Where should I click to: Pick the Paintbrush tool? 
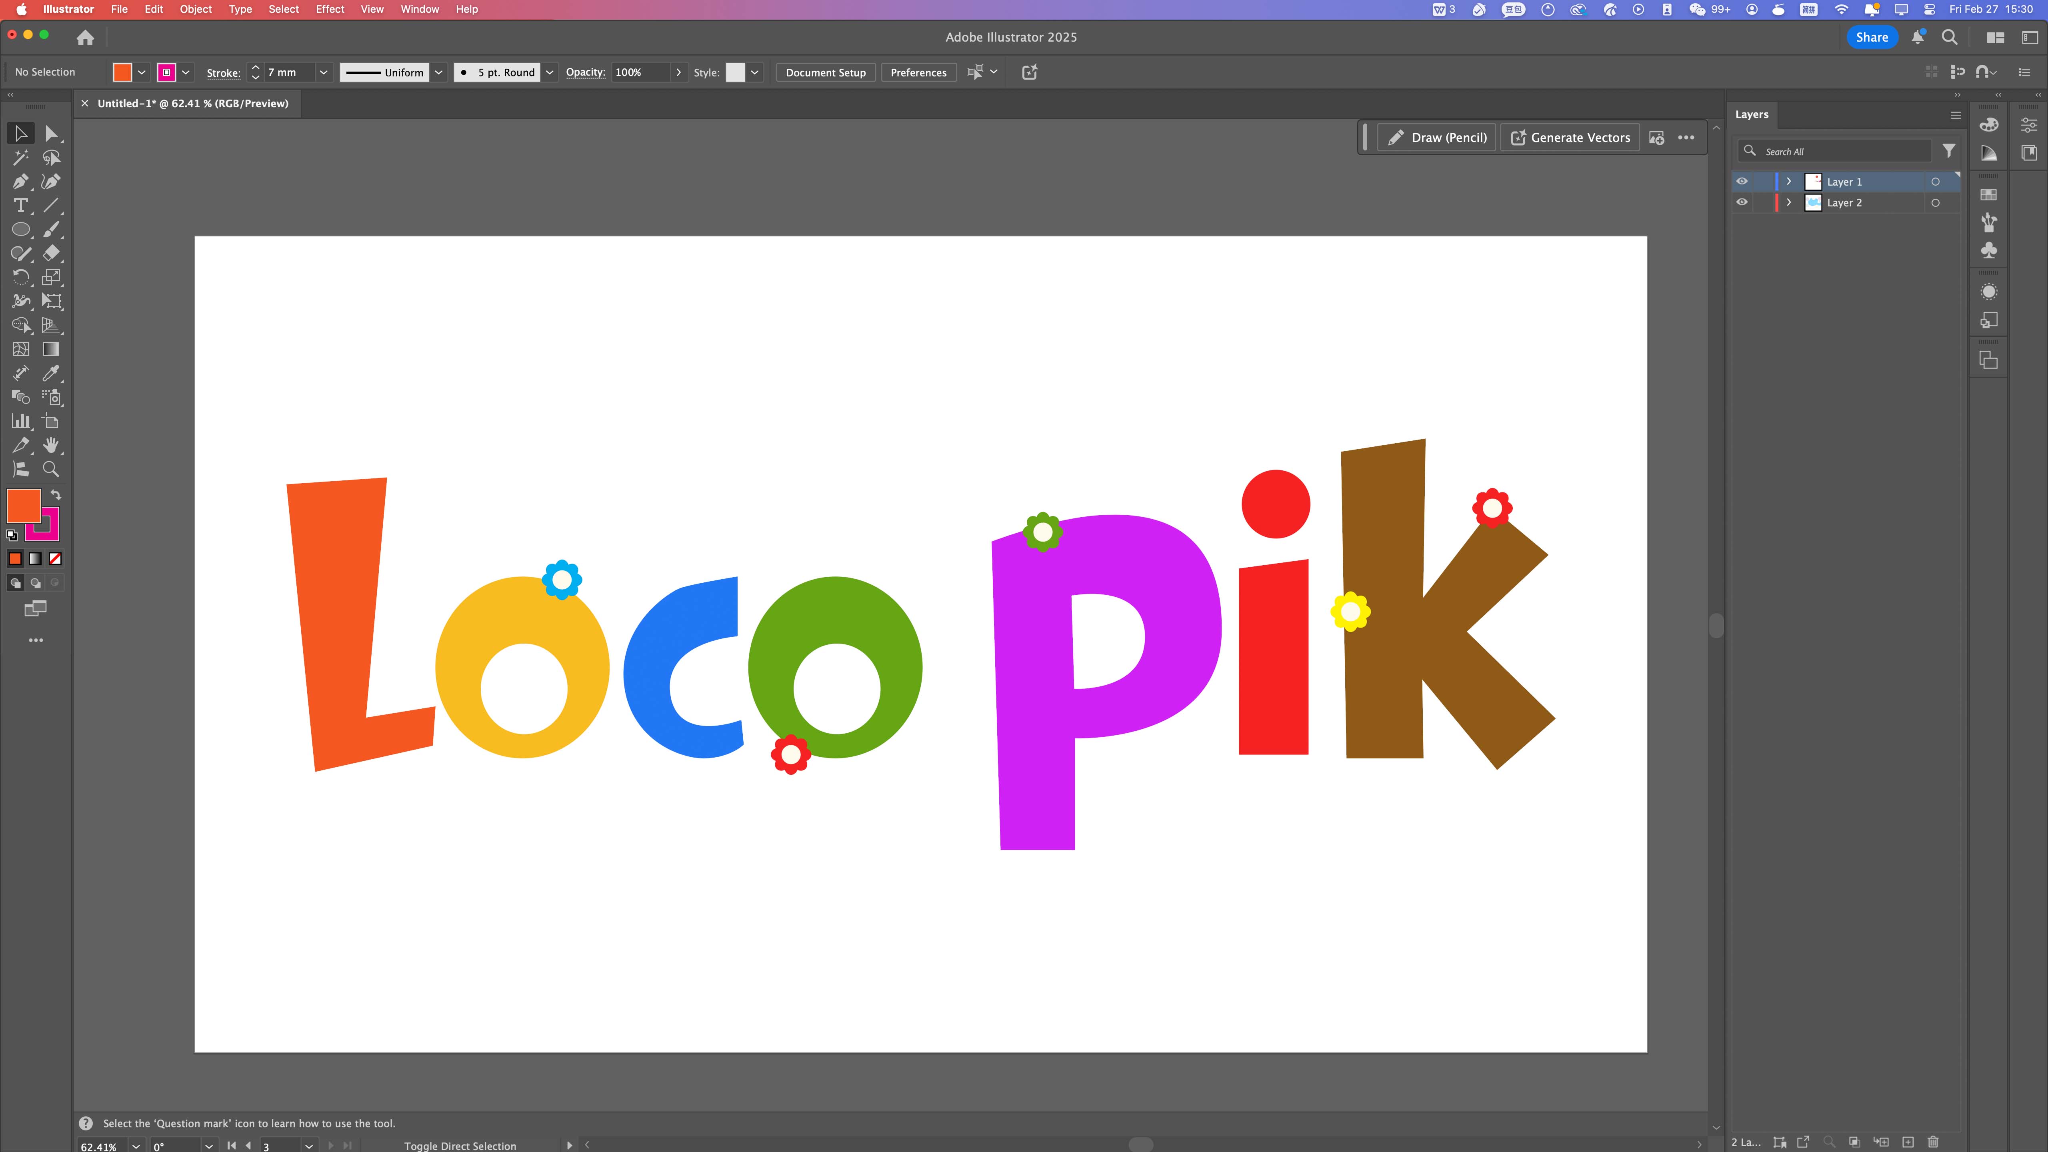(52, 230)
